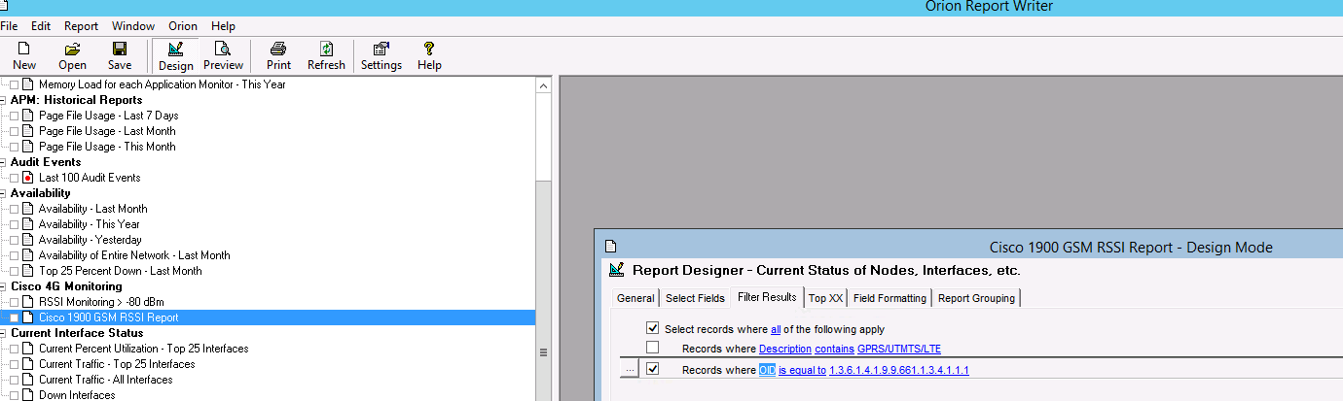Screen dimensions: 1343x401
Task: Open the Help menu in menu bar
Action: pos(223,26)
